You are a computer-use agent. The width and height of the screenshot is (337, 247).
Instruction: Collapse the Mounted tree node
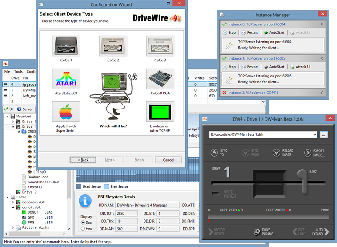(x=8, y=117)
